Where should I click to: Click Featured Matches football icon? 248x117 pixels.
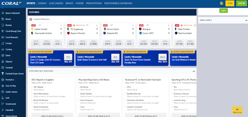[x=31, y=19]
